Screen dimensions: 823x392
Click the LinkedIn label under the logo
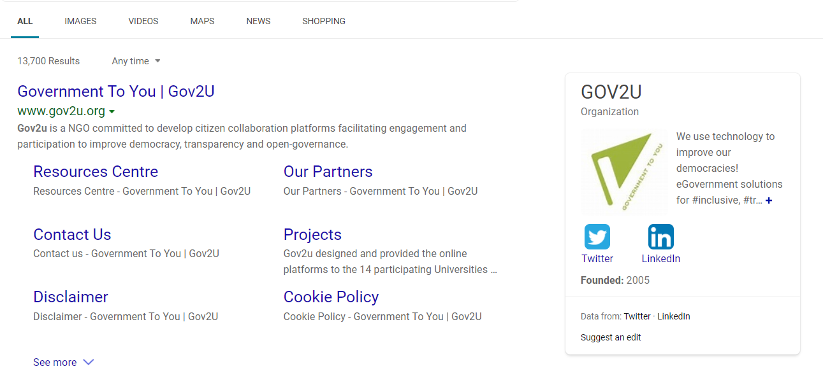pyautogui.click(x=661, y=258)
